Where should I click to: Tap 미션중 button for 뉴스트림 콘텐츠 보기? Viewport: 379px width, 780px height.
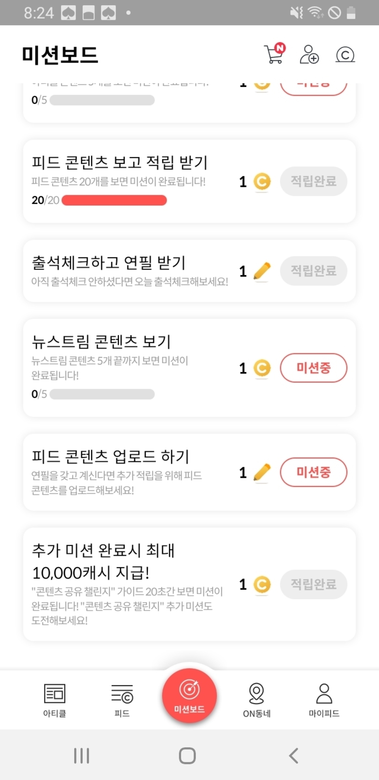coord(313,368)
